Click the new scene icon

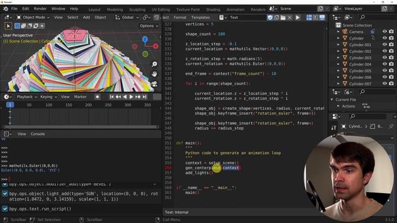pos(321,9)
